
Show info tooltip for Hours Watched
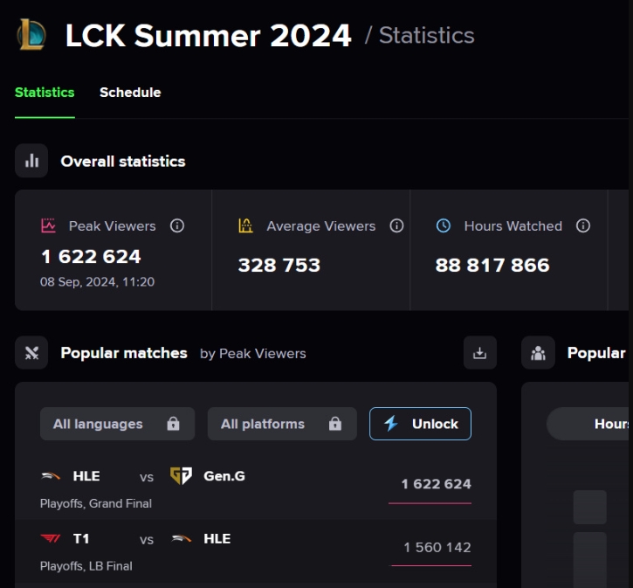583,225
